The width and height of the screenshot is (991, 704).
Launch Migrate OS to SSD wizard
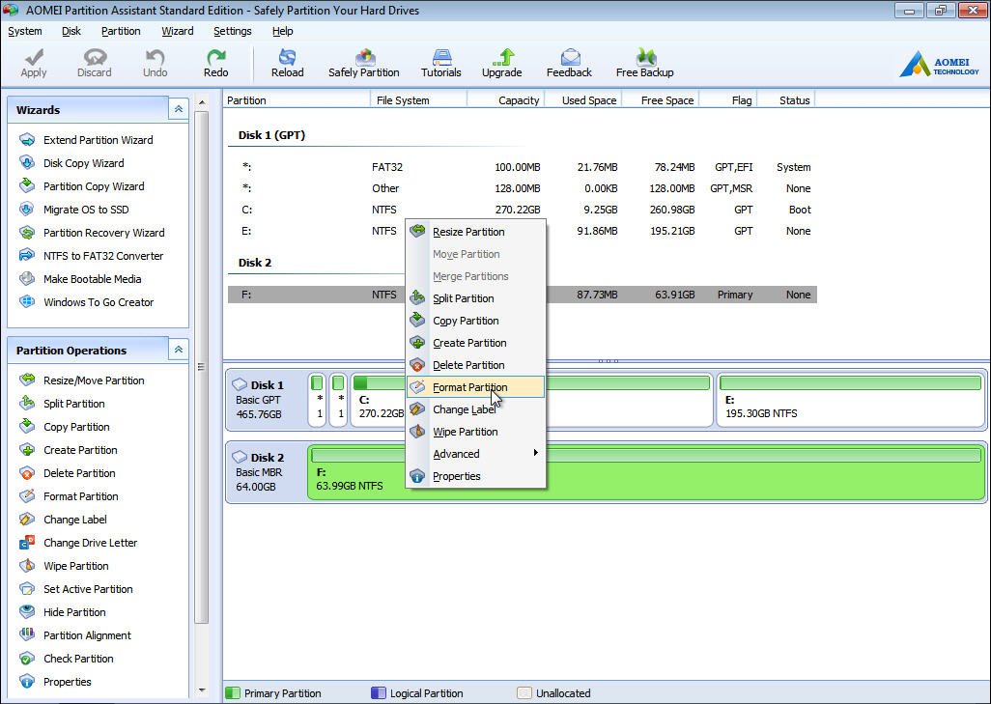85,210
